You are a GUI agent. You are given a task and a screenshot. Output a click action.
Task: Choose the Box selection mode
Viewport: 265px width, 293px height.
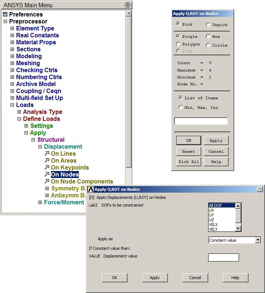point(208,36)
